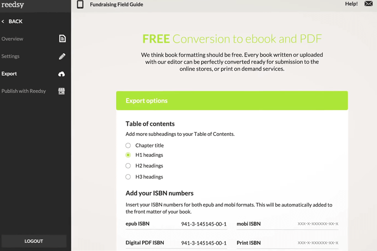
Task: Click the Settings pencil icon
Action: pos(62,56)
